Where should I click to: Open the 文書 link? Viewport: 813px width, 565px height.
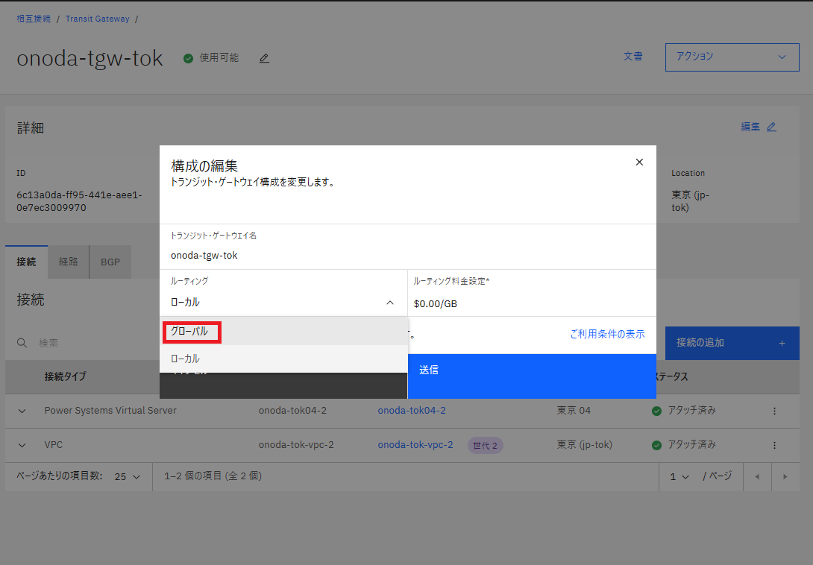click(632, 57)
